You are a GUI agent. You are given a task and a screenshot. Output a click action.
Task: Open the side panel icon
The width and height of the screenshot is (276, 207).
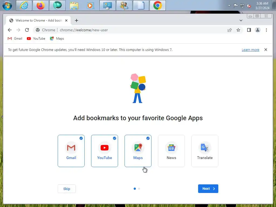click(x=249, y=30)
